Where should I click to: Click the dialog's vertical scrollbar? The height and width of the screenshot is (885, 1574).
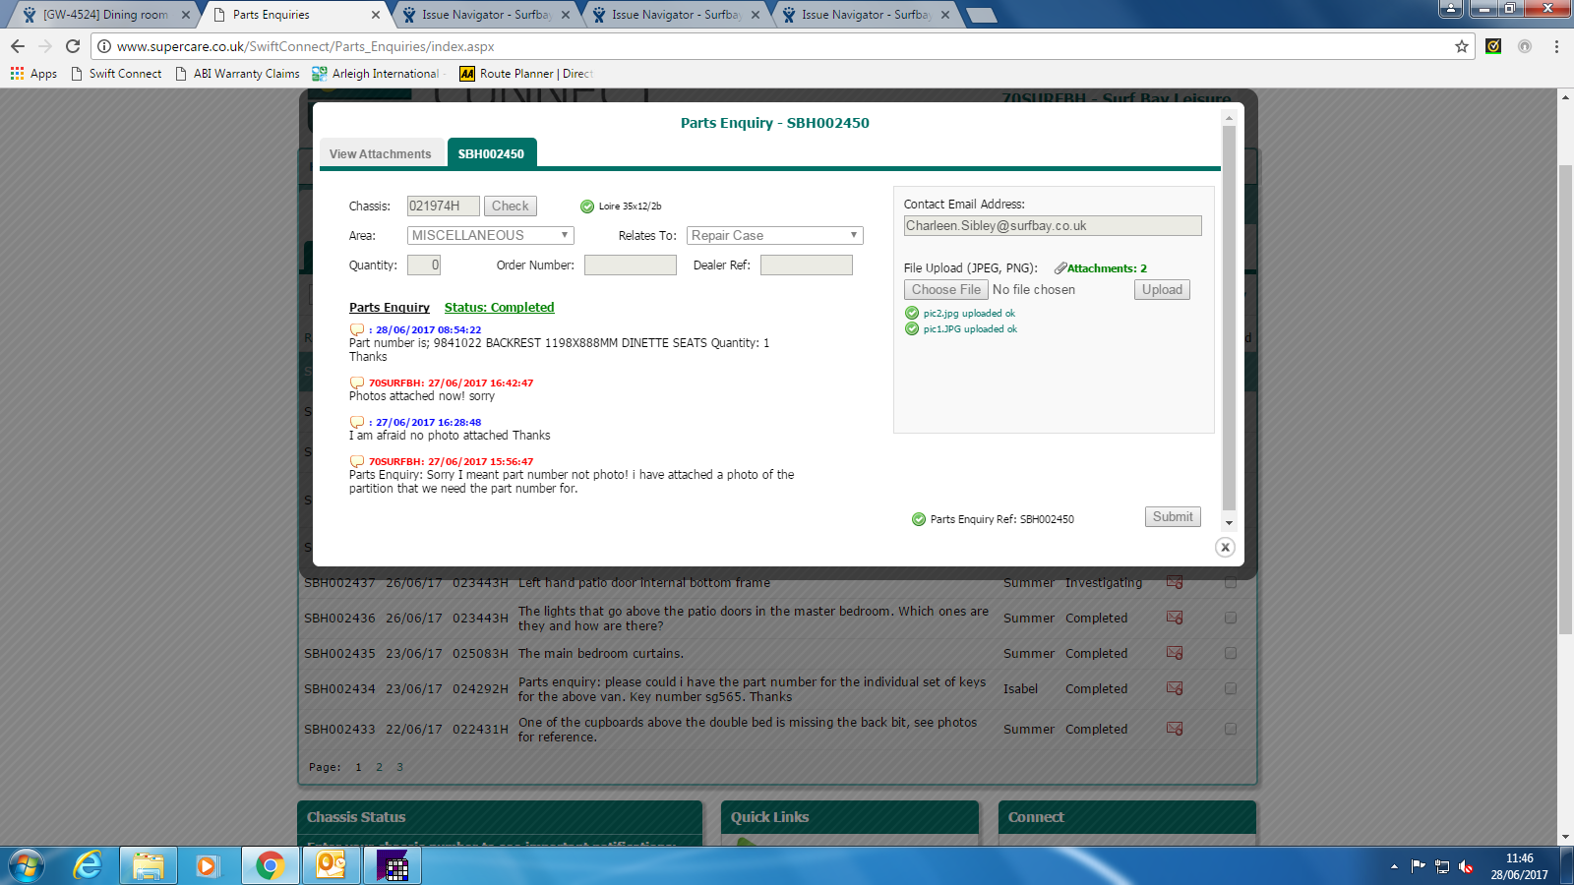pos(1229,320)
